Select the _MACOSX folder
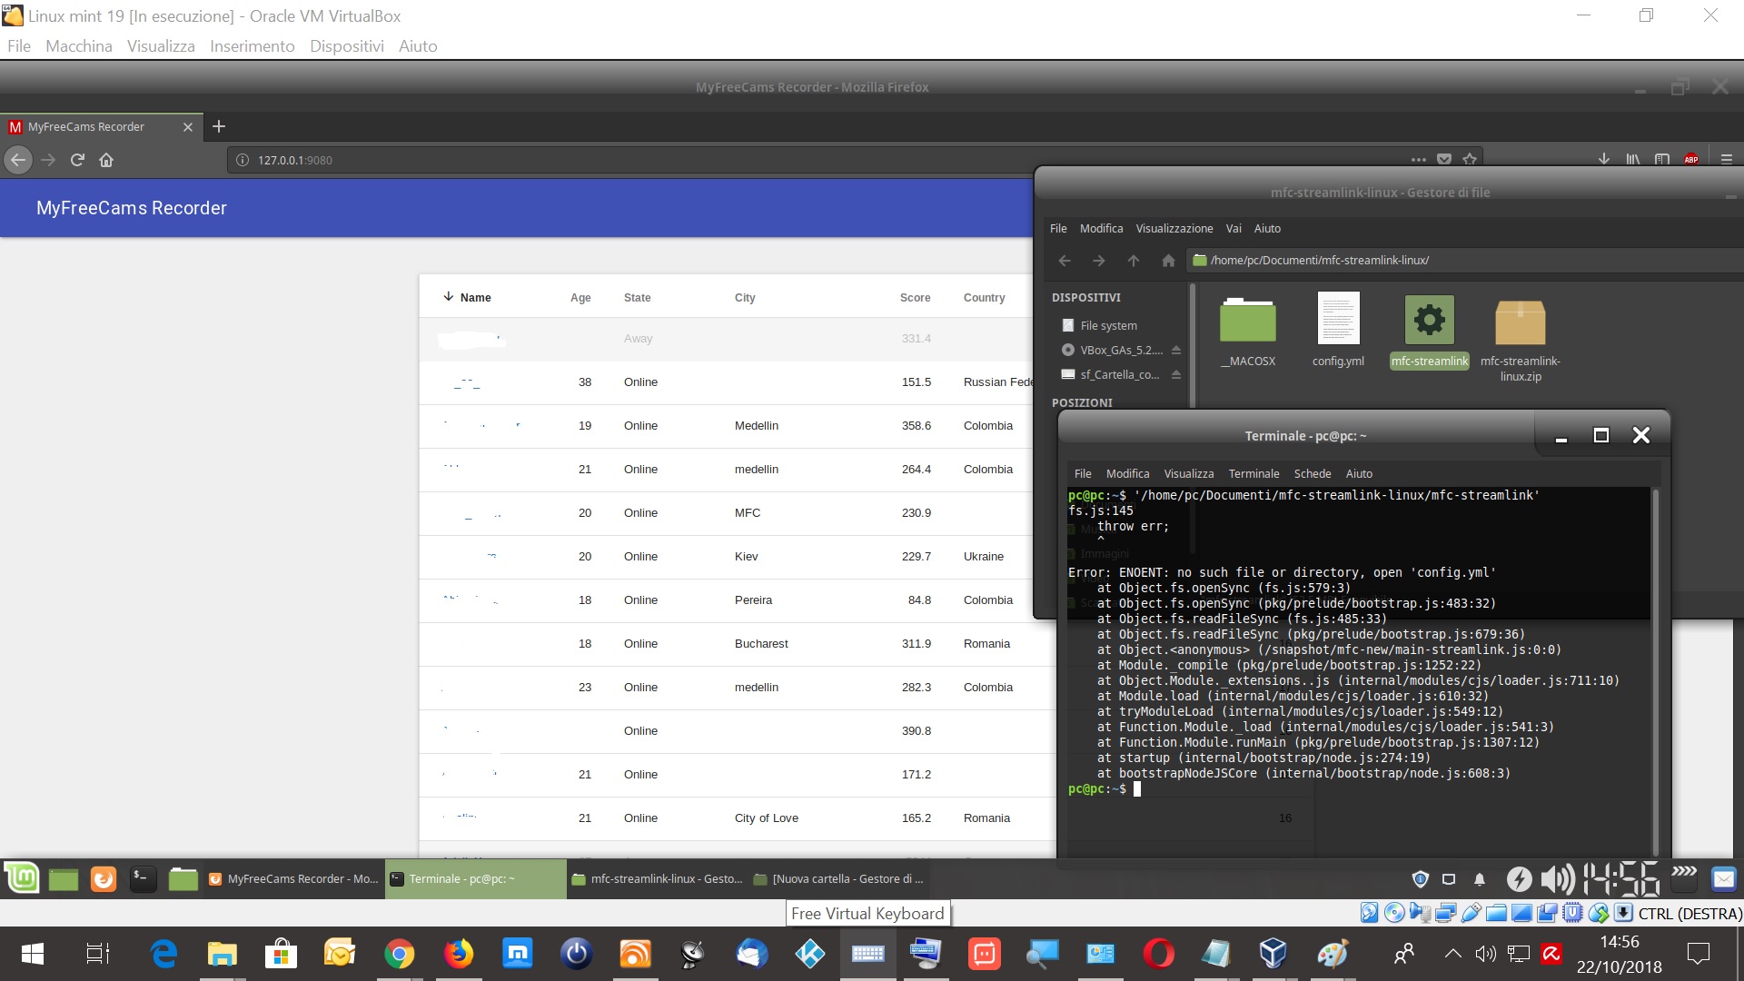This screenshot has height=981, width=1744. coord(1247,332)
